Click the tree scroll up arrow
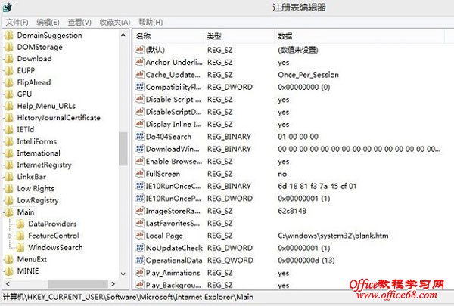Viewport: 454px width, 306px height. [123, 35]
